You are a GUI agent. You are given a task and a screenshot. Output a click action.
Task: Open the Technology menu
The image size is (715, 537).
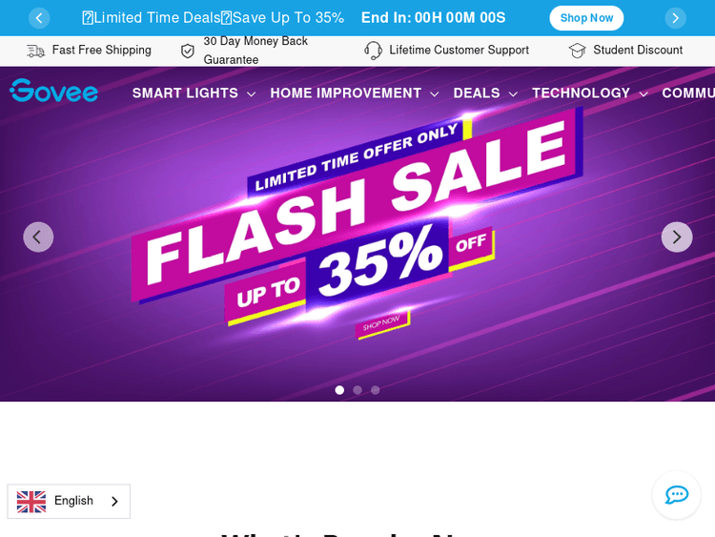tap(589, 93)
